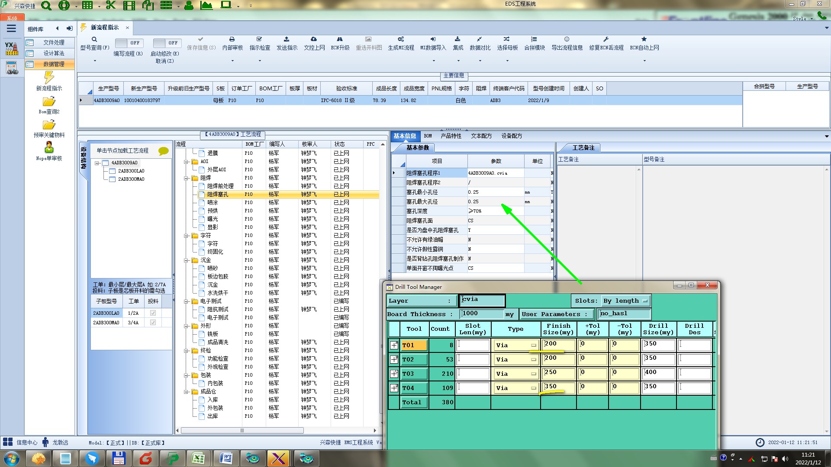Image resolution: width=831 pixels, height=467 pixels.
Task: Switch to the 产品特性 tab
Action: coord(451,136)
